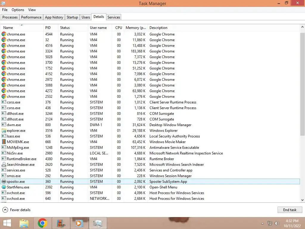
Task: Switch to the Processes tab
Action: [10, 17]
